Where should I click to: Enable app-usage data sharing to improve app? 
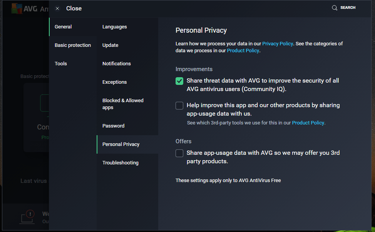(179, 106)
